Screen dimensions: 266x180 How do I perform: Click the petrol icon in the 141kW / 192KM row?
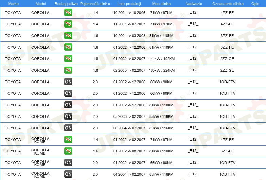point(68,59)
